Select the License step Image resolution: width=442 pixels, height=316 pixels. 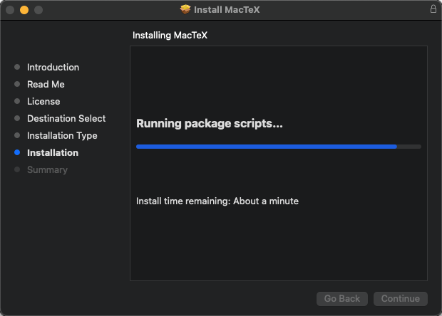tap(43, 101)
